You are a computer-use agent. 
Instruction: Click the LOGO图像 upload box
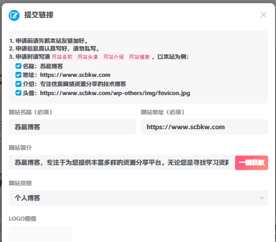coord(41,234)
